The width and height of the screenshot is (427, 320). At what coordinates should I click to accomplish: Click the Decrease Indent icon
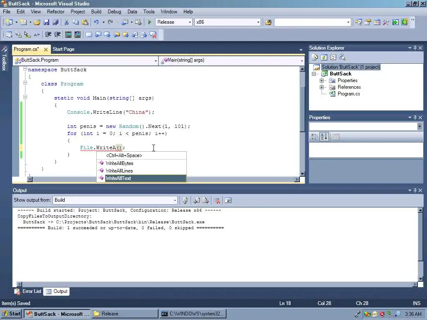[48, 35]
